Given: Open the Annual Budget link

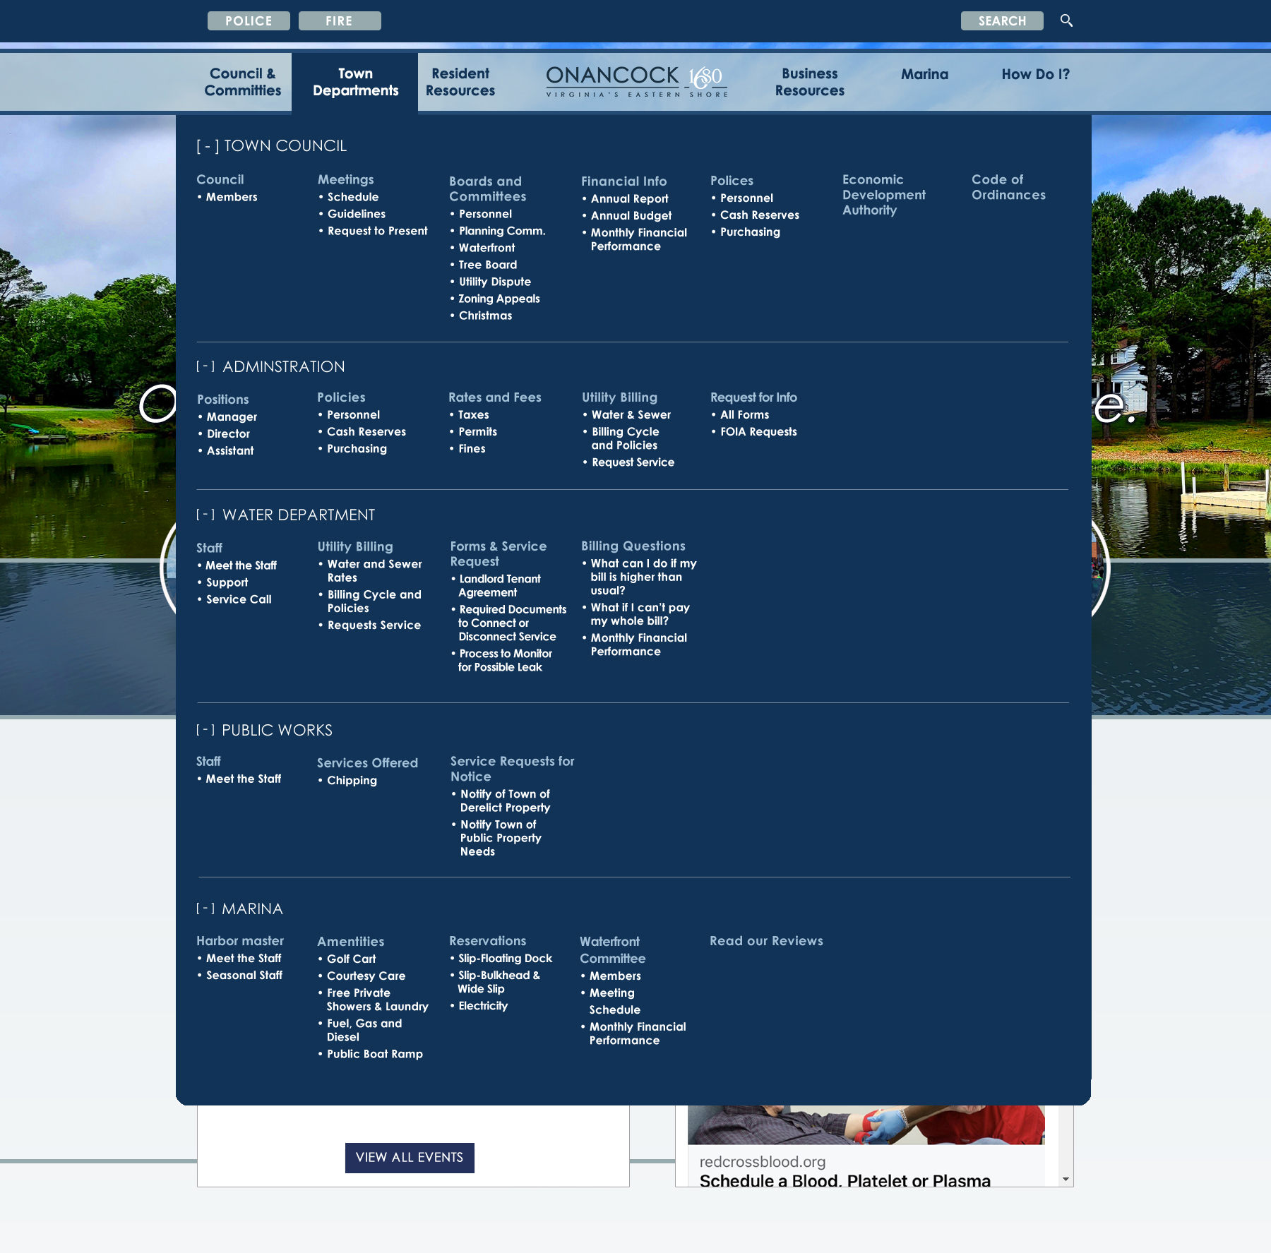Looking at the screenshot, I should [631, 216].
